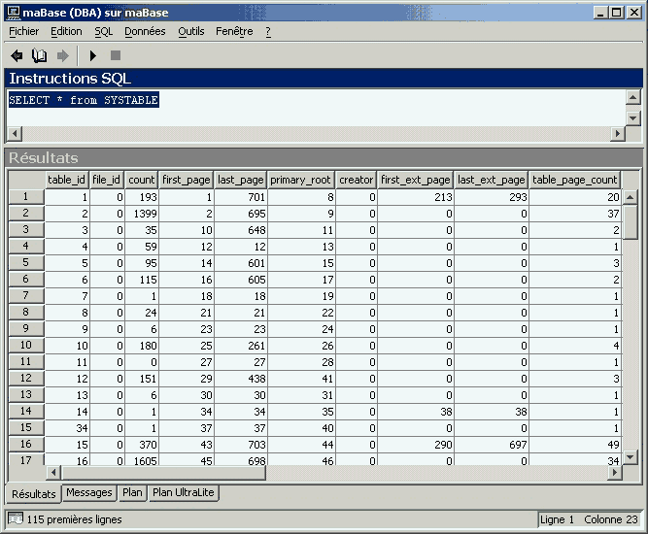Click the first_ext_page cell showing 290
The height and width of the screenshot is (534, 648).
click(415, 444)
